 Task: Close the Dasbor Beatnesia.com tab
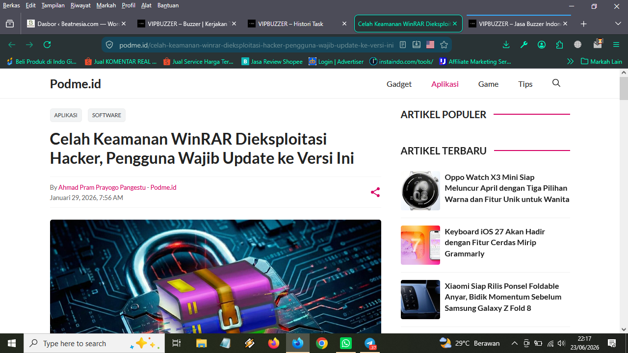124,24
